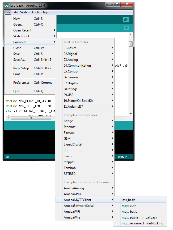Expand 08.Strings examples submenu
This screenshot has height=230, width=173.
(85, 89)
